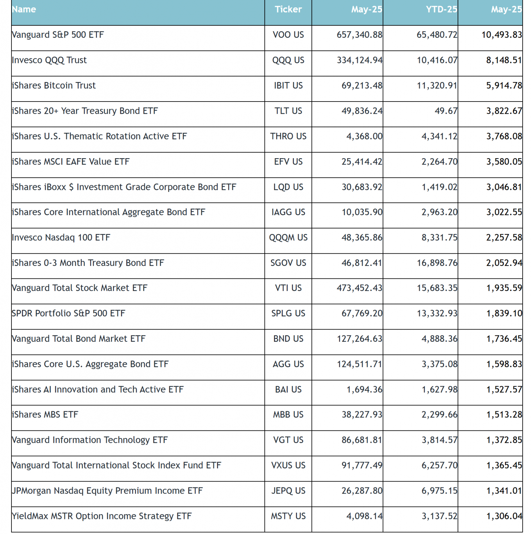Select the QQQ US ticker cell
The image size is (531, 534).
288,60
